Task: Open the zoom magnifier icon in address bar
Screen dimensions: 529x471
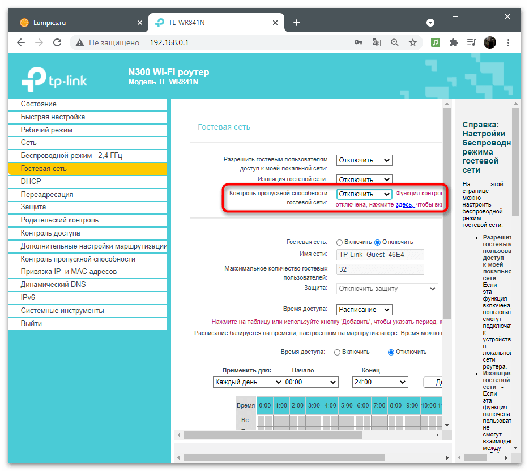Action: pyautogui.click(x=394, y=42)
